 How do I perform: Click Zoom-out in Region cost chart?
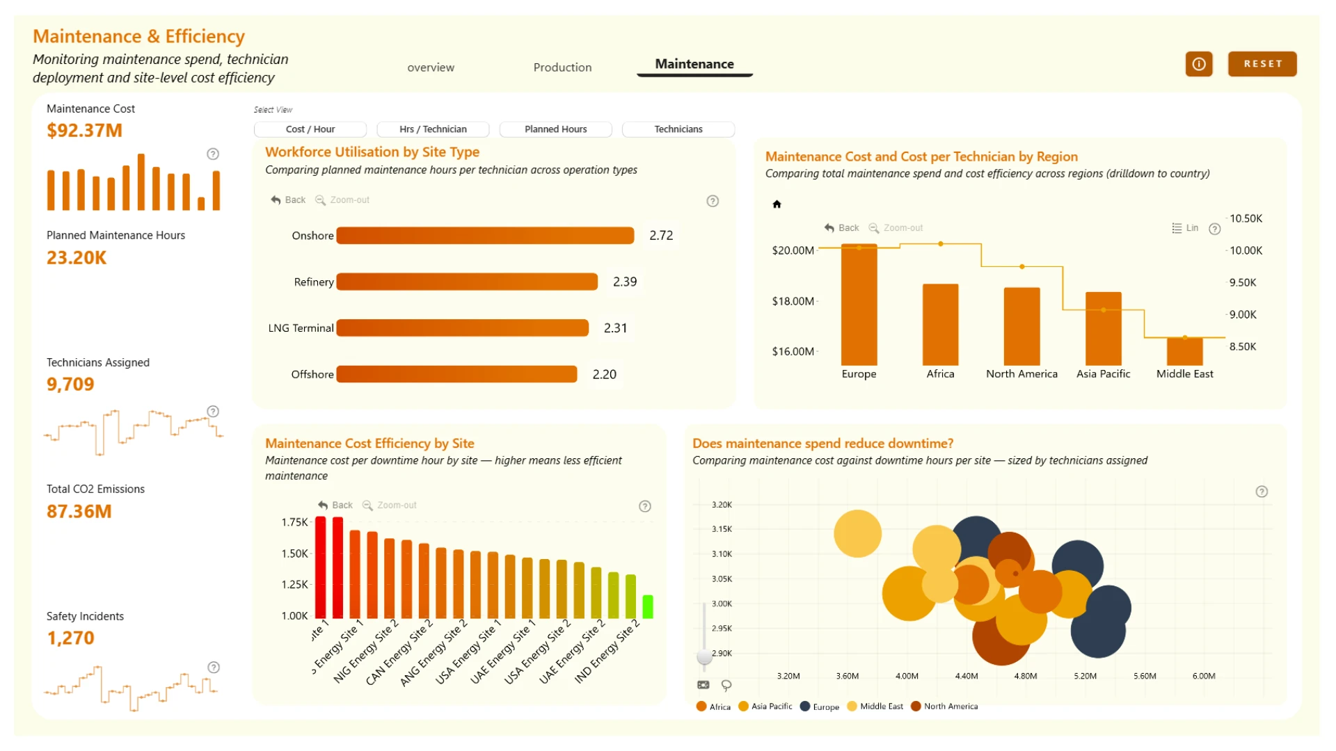(x=896, y=227)
